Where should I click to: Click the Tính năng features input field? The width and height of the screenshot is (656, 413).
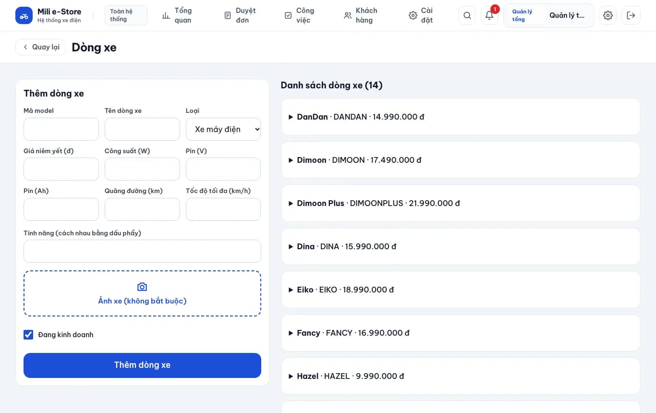[142, 251]
